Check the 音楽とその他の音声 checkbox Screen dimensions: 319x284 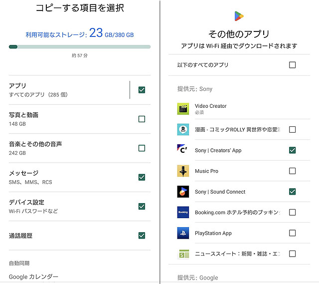142,148
